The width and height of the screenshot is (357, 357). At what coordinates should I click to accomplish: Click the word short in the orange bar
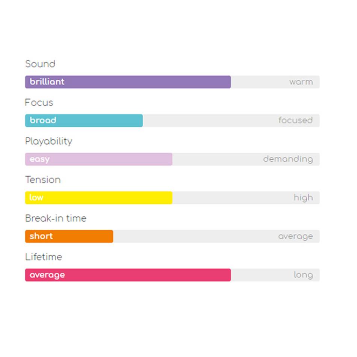click(x=41, y=236)
